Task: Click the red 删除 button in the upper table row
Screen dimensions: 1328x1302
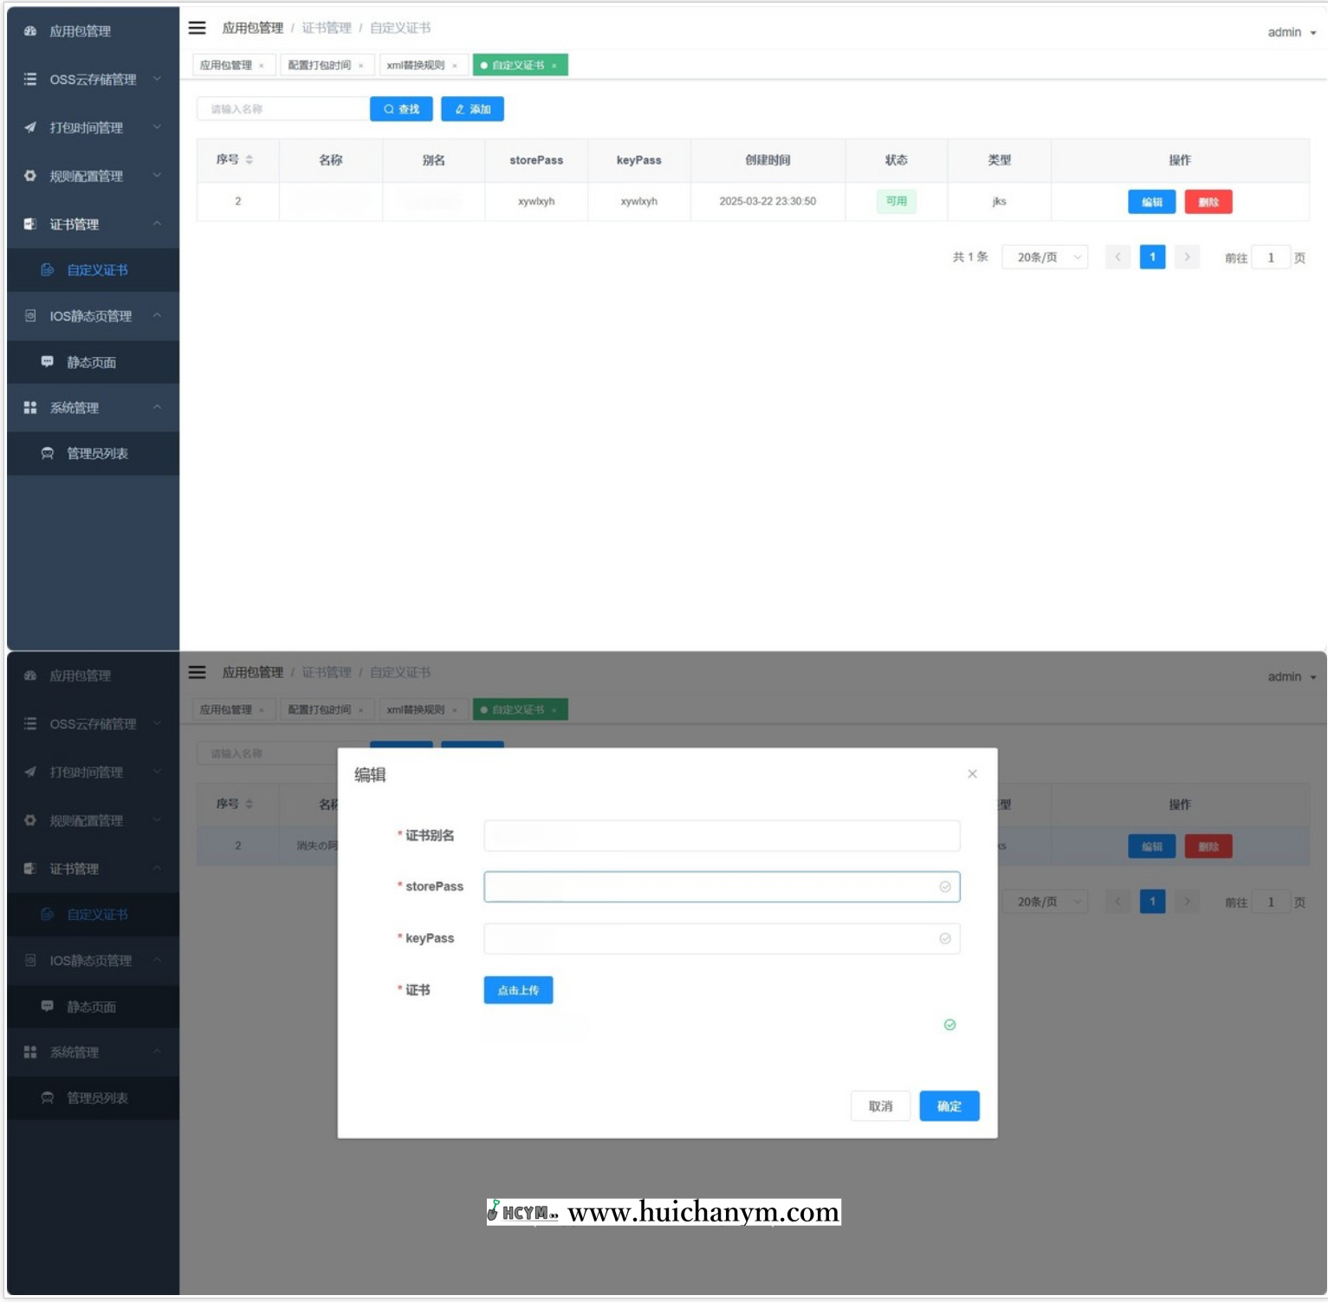Action: click(1208, 202)
